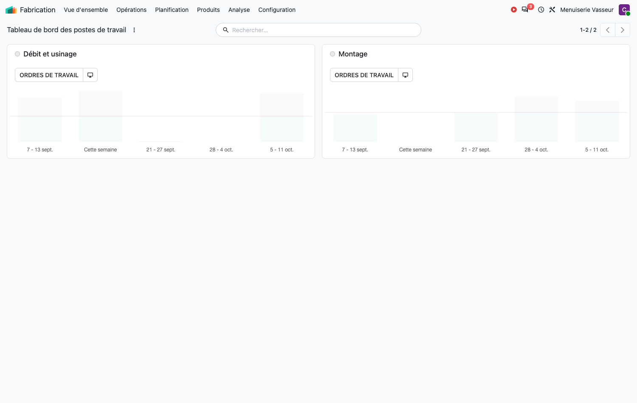Open the Configuration menu
Screen dimensions: 637x403
[277, 10]
